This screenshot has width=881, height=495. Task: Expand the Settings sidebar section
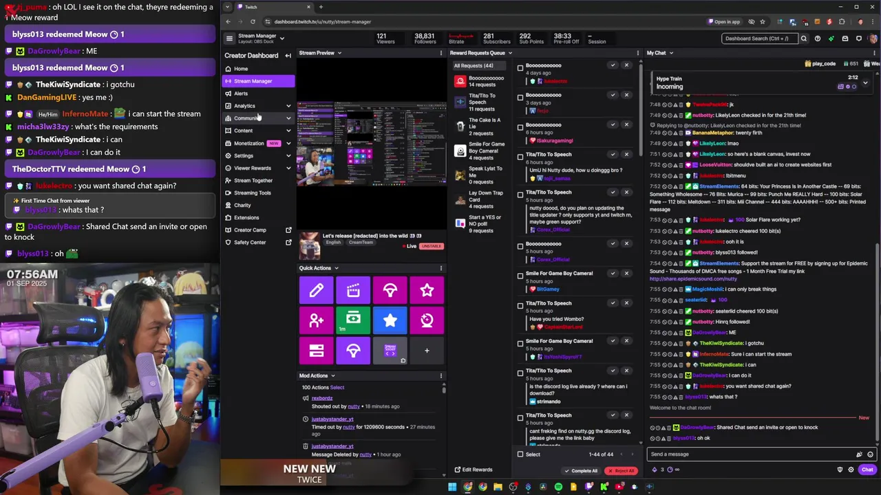[x=288, y=155]
